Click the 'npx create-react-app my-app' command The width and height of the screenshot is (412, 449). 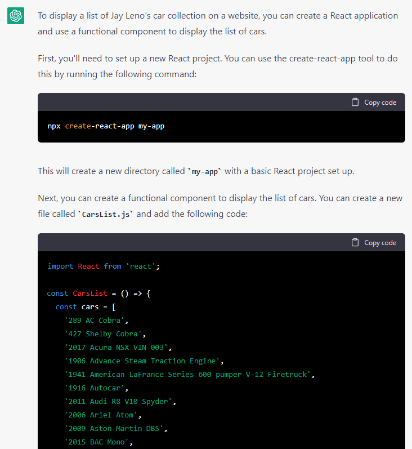[106, 126]
